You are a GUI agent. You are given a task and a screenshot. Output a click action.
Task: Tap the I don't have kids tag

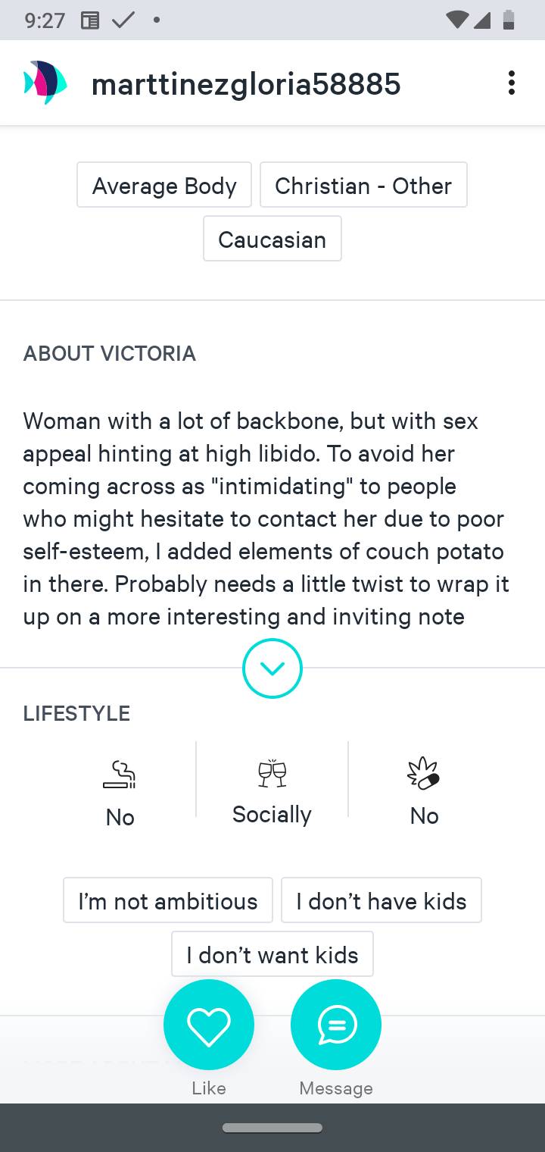point(381,900)
